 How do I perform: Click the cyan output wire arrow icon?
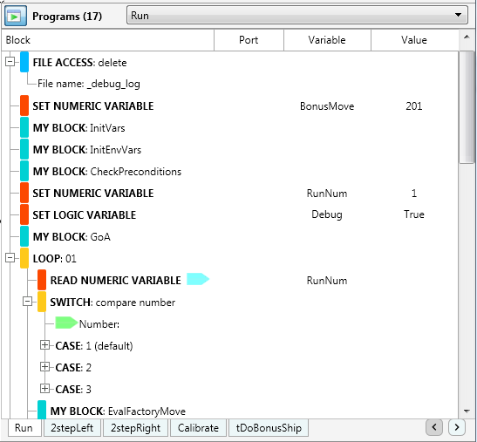coord(198,279)
